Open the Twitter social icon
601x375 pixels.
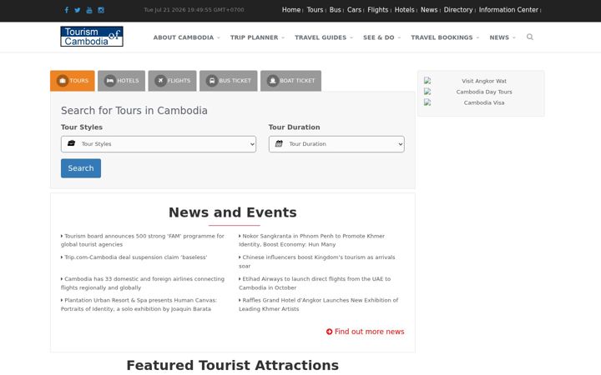pos(78,10)
